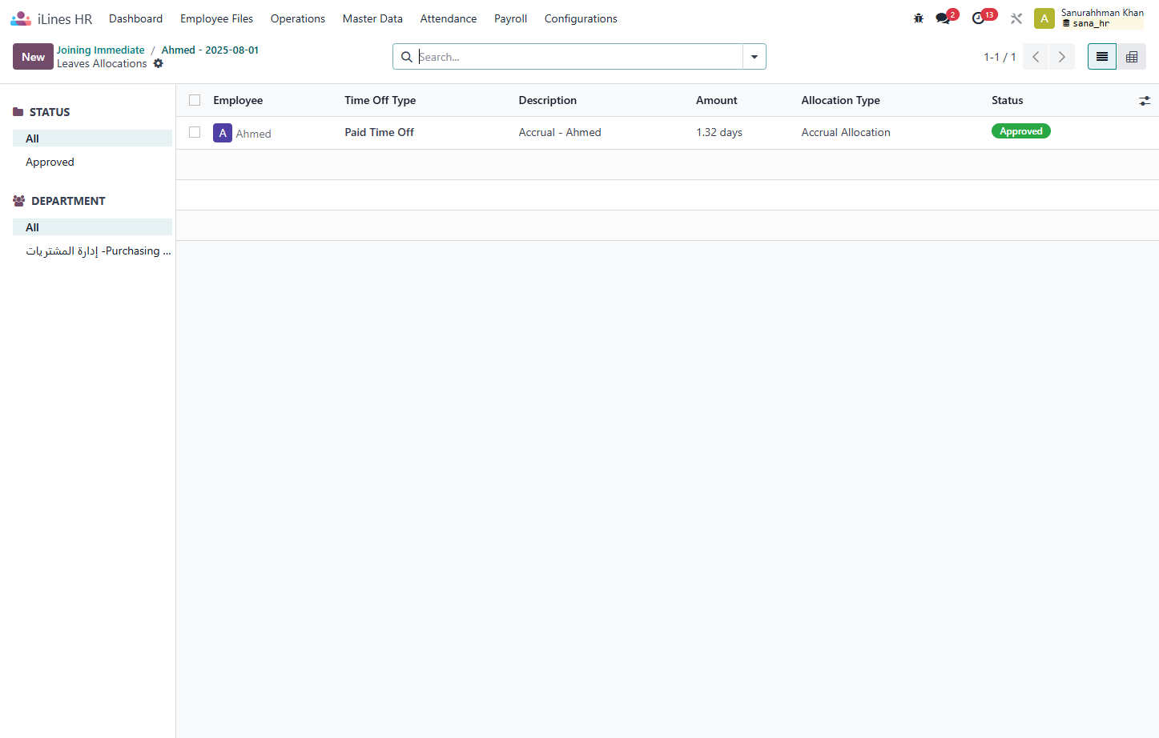1159x738 pixels.
Task: Open the Operations menu
Action: click(x=298, y=18)
